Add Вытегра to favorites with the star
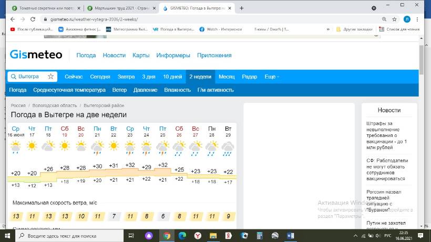This screenshot has width=431, height=242. click(50, 77)
